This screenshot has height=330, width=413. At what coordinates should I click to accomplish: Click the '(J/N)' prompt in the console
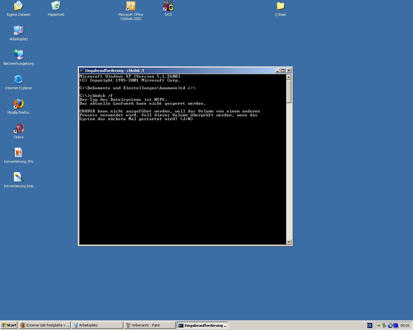[186, 119]
